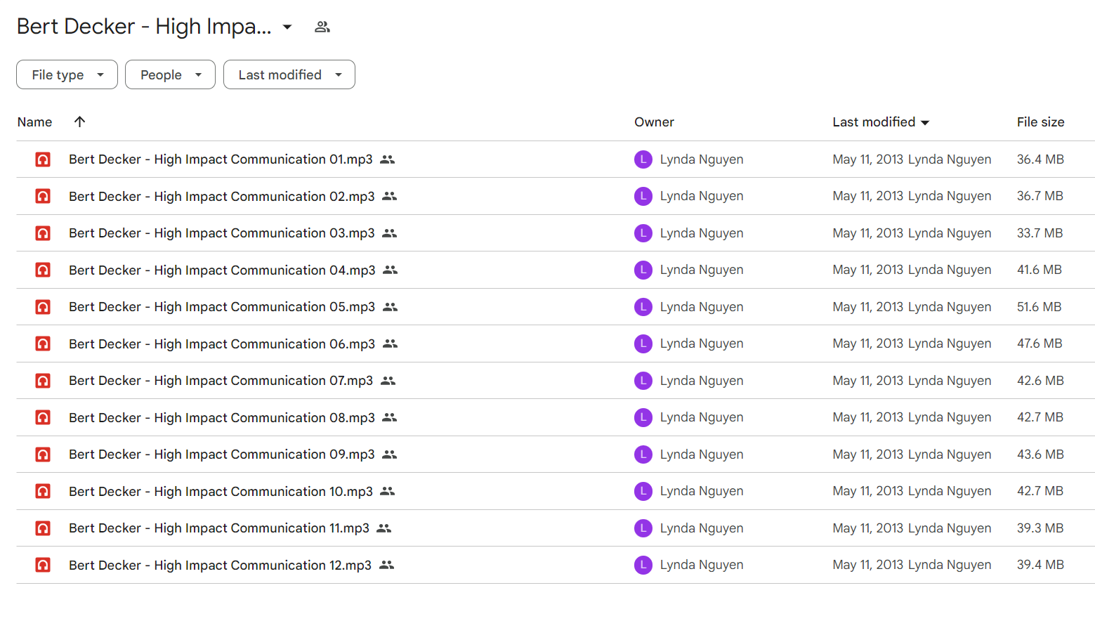Click the audio icon for Communication 09.mp3
1095x621 pixels.
point(43,455)
